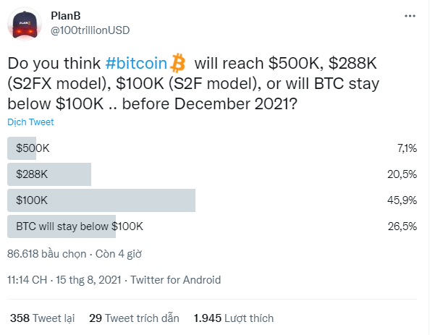Open the @100trillionUSD handle
This screenshot has width=430, height=335.
[90, 30]
